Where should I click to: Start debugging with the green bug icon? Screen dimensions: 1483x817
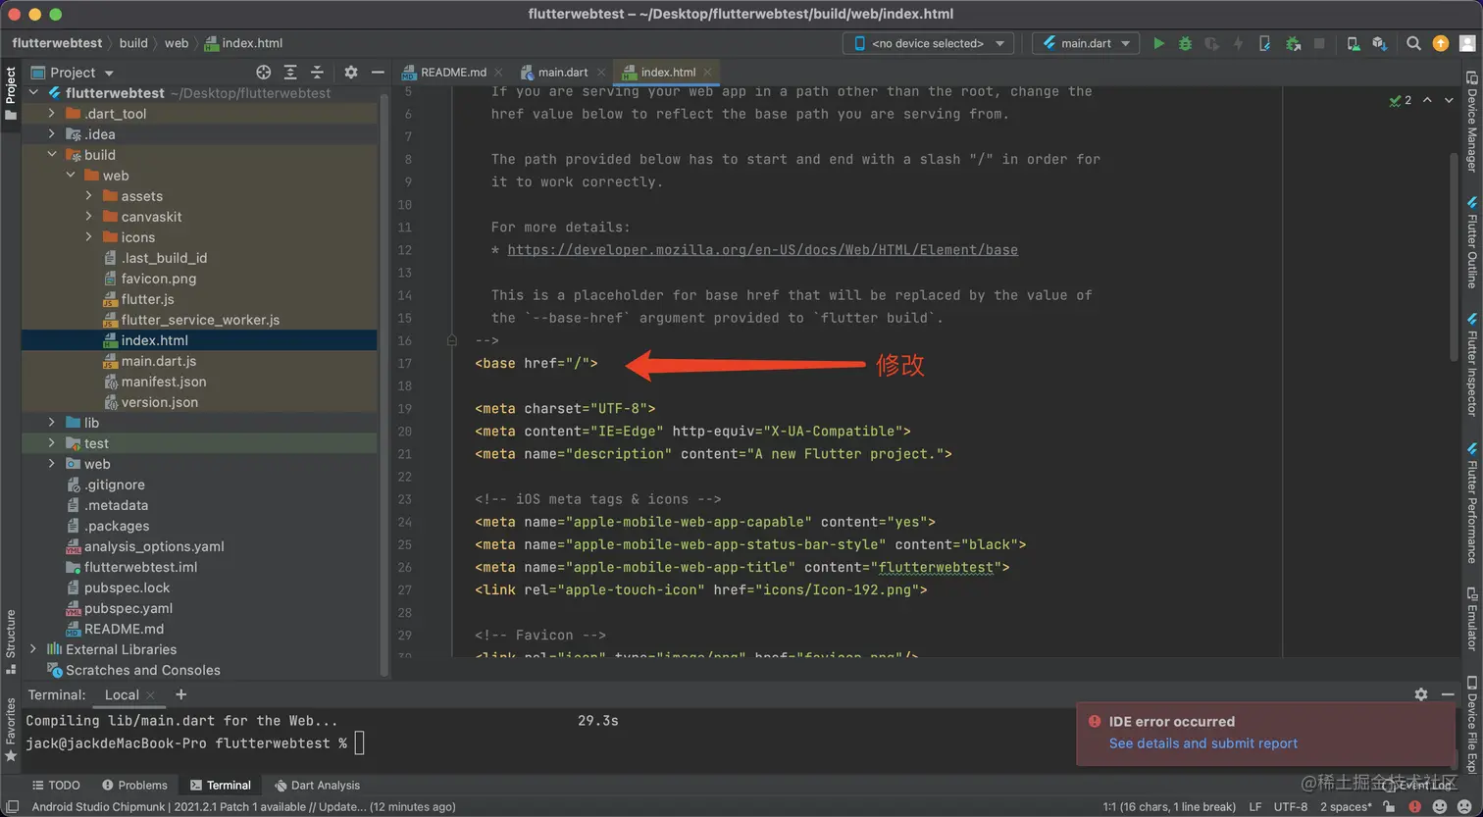tap(1185, 43)
